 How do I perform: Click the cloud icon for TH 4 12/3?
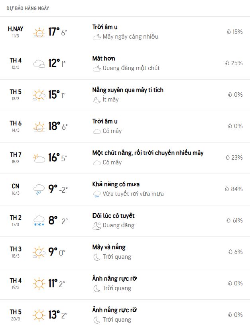click(39, 64)
